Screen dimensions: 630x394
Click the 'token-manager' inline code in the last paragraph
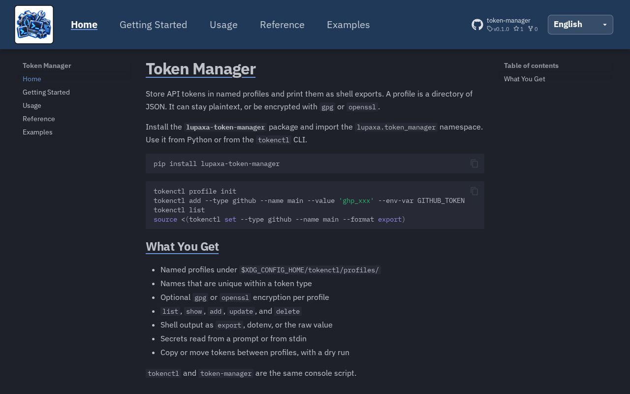point(226,373)
